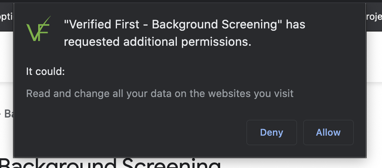The image size is (382, 168).
Task: Click the large "Background Screening" page heading
Action: click(x=110, y=164)
